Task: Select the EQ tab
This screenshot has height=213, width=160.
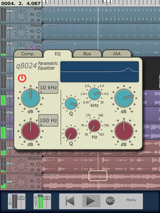Action: point(57,54)
